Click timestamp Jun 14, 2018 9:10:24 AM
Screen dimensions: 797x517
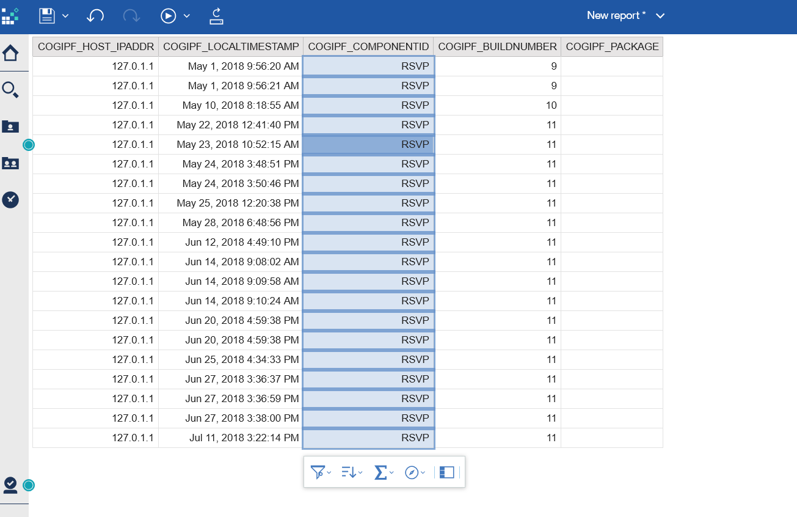(242, 301)
